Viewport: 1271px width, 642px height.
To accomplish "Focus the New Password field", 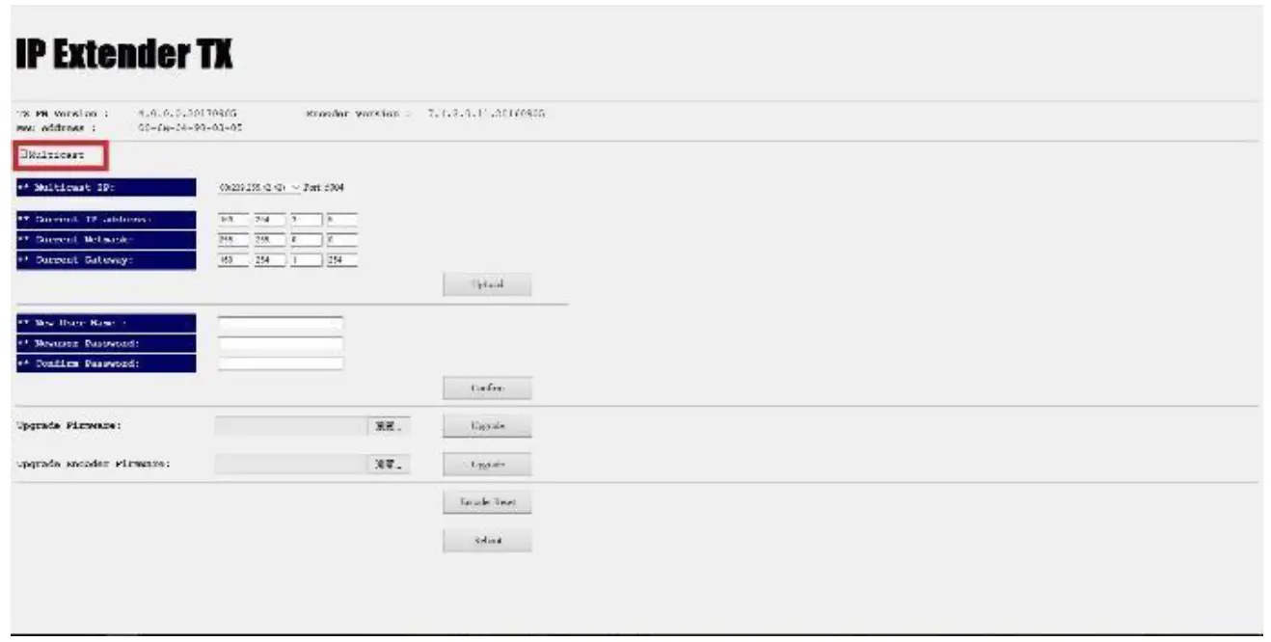I will click(x=281, y=343).
